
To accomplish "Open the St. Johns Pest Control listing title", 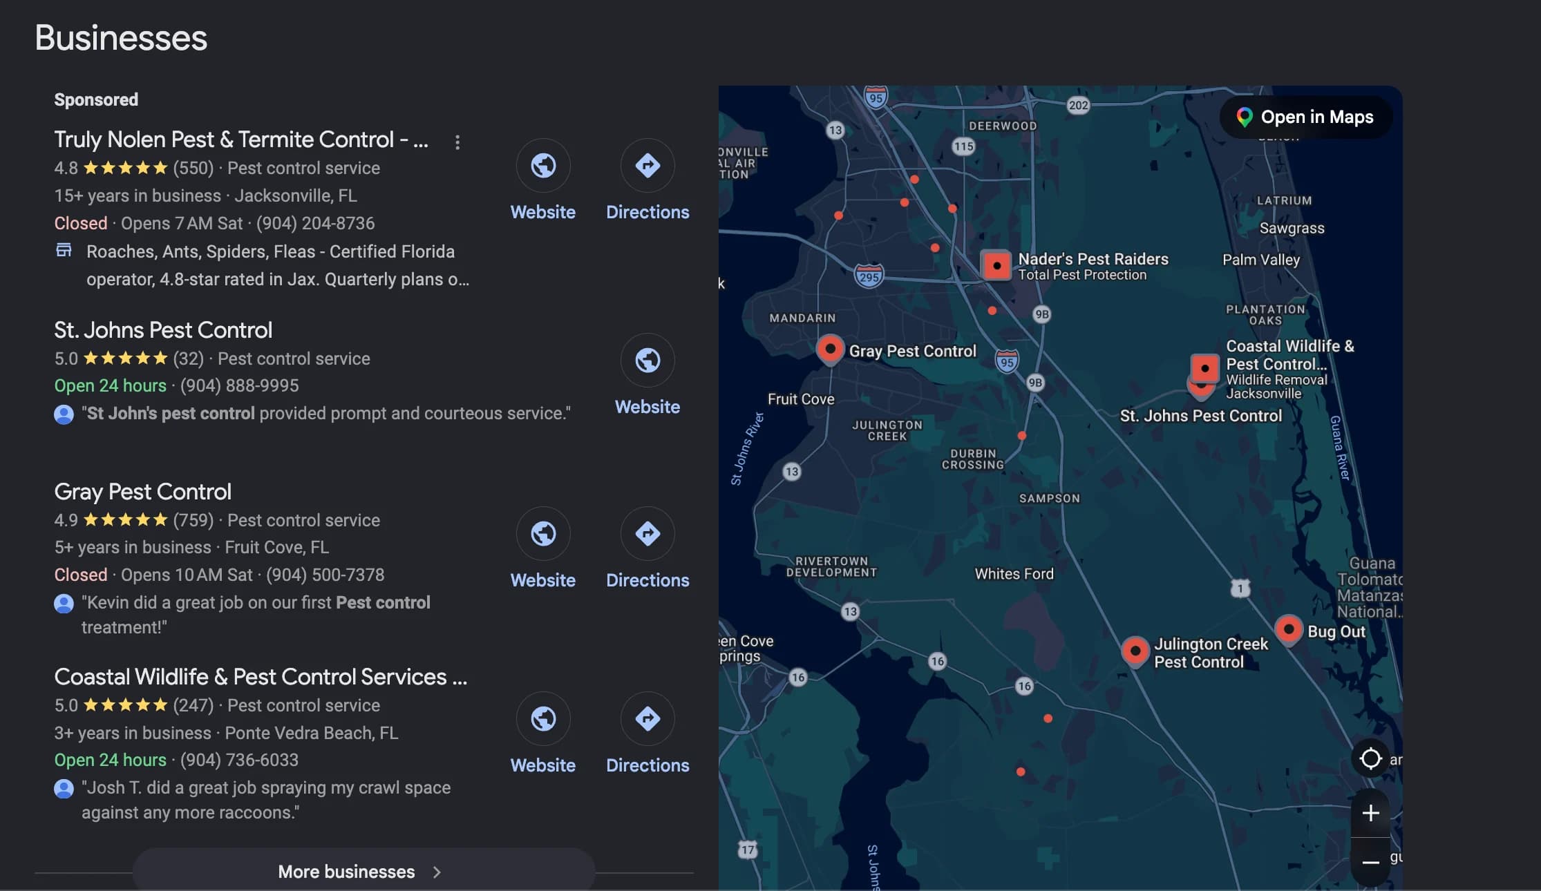I will pyautogui.click(x=163, y=330).
